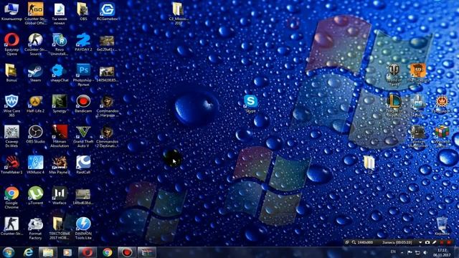
Task: Switch input language via EN indicator
Action: coord(393,252)
